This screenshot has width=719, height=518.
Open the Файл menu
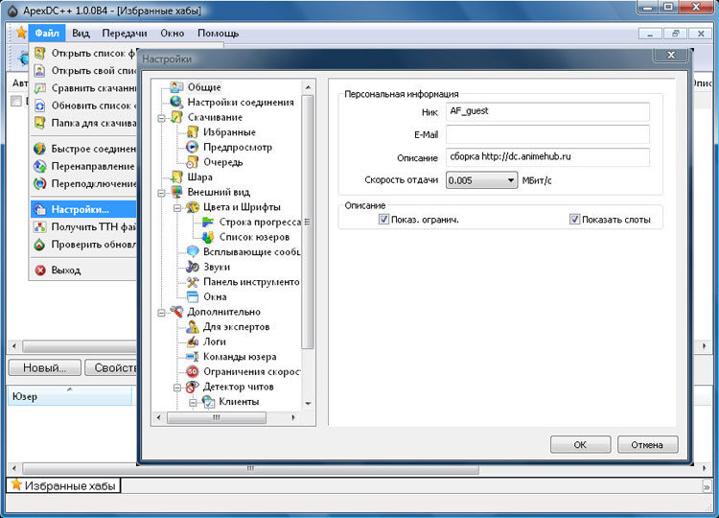point(47,33)
